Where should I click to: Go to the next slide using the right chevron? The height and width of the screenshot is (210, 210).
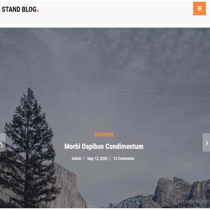(206, 142)
